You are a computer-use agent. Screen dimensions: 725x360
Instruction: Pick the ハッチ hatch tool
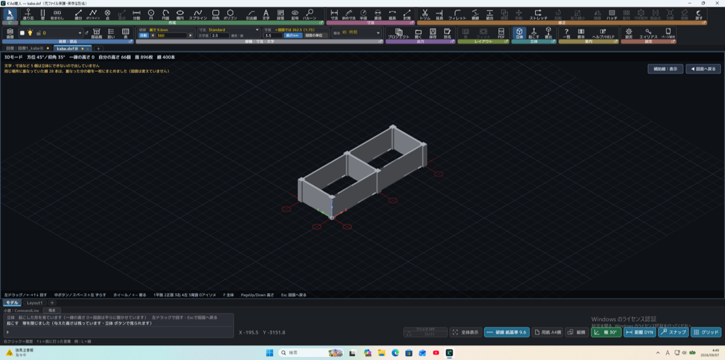(612, 14)
